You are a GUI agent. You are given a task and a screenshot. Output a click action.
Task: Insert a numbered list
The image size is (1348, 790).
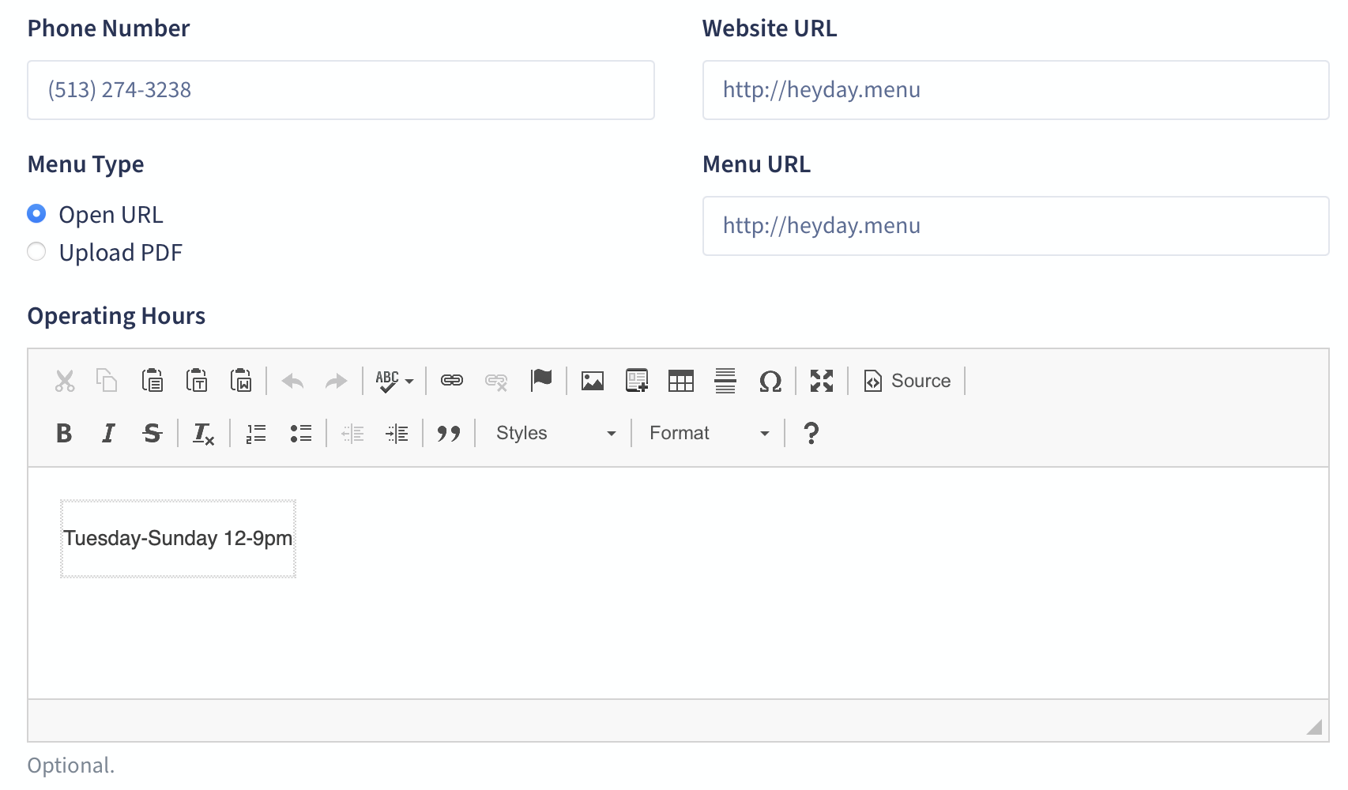coord(256,433)
